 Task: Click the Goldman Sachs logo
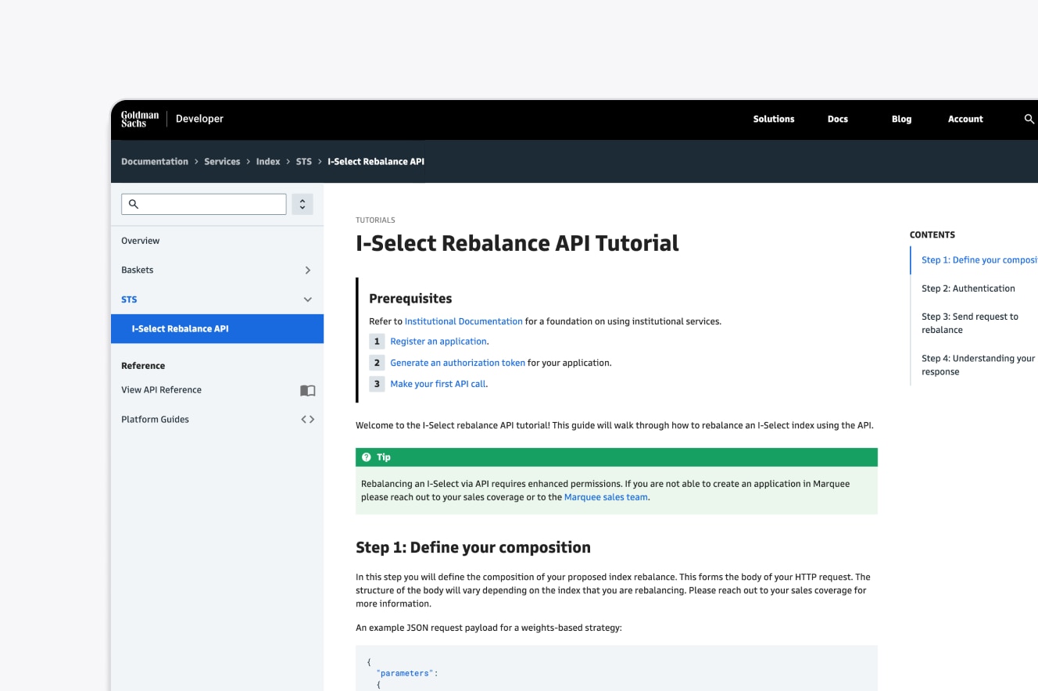pyautogui.click(x=140, y=119)
